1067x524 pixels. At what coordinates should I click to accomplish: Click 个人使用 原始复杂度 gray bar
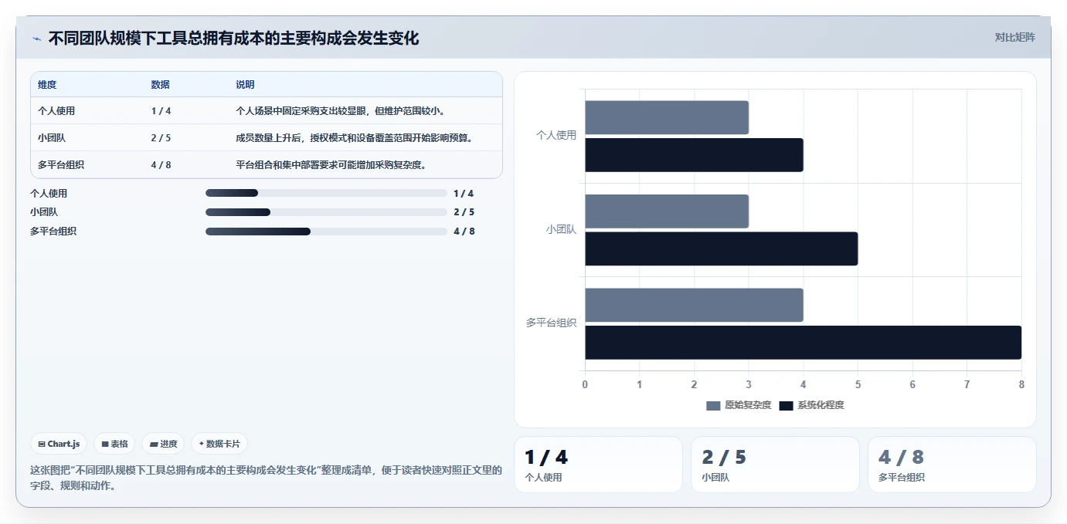click(x=667, y=117)
